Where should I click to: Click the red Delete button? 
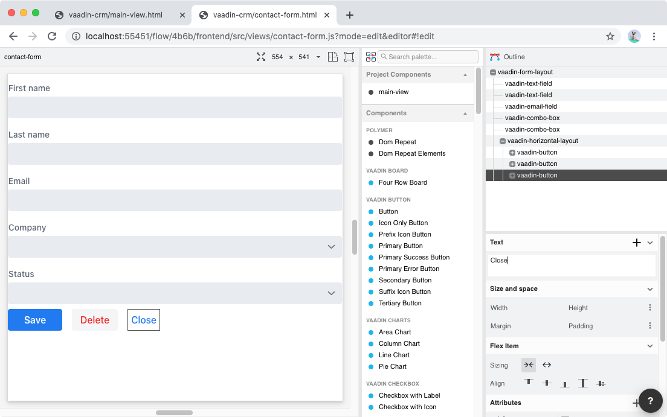point(95,320)
